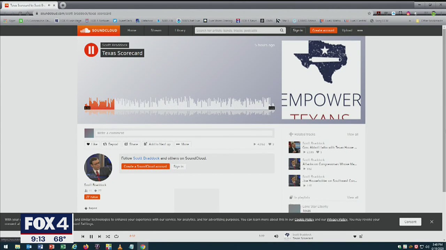The width and height of the screenshot is (446, 250).
Task: Click the header Sign in button
Action: coord(298,30)
